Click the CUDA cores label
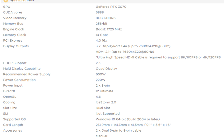 tap(13, 12)
